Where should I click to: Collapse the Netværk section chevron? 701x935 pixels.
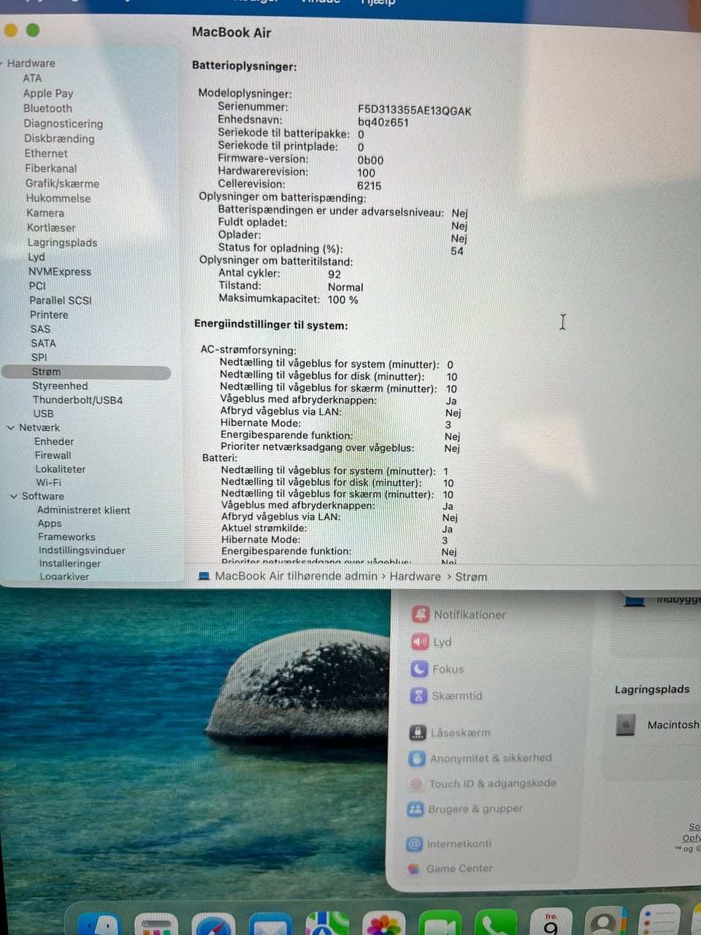coord(10,427)
